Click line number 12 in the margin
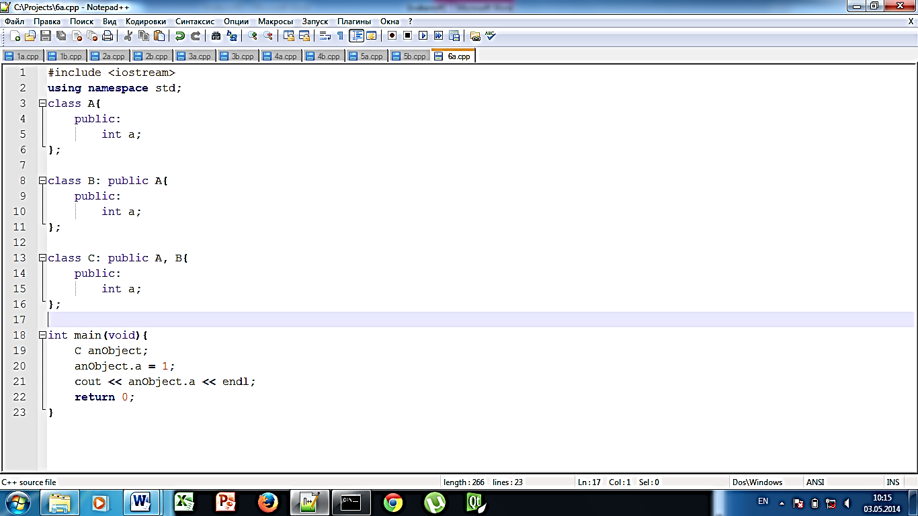The image size is (918, 516). [19, 243]
